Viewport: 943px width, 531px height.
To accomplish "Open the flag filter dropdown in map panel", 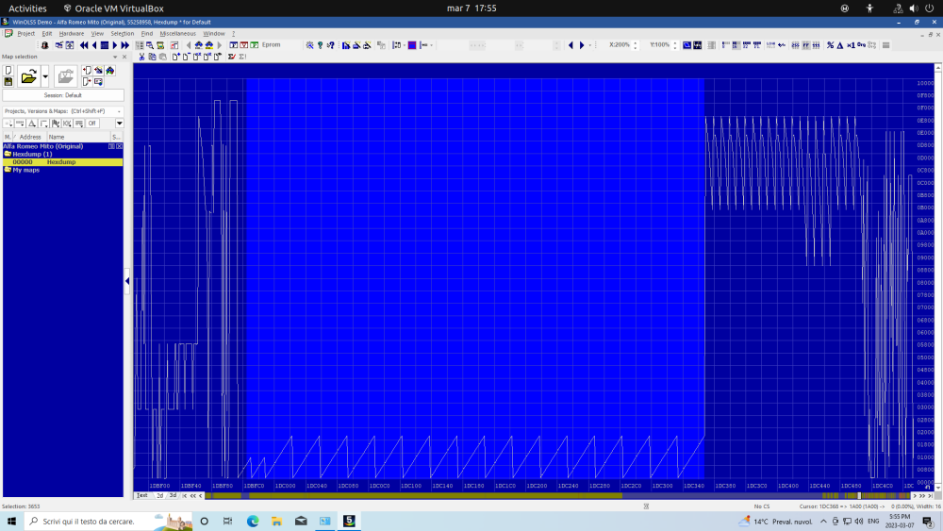I will [56, 124].
